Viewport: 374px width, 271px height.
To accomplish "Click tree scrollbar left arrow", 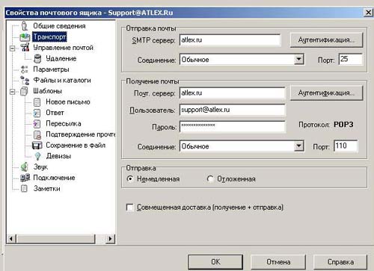I will click(x=11, y=239).
